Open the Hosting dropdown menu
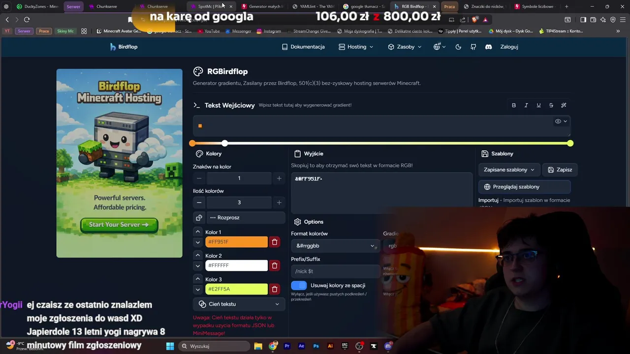Image resolution: width=630 pixels, height=354 pixels. click(356, 47)
